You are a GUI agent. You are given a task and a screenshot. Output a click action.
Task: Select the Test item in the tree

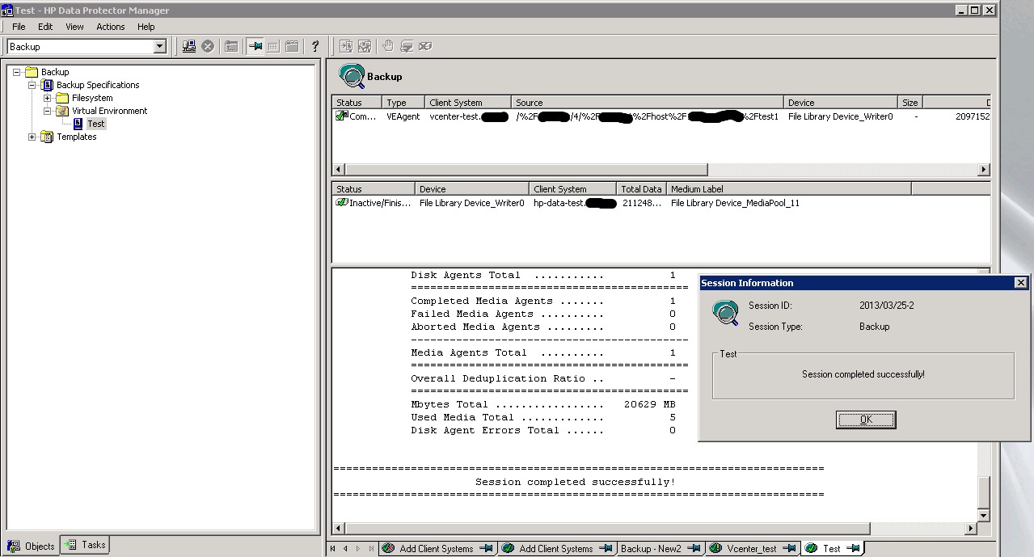[96, 124]
